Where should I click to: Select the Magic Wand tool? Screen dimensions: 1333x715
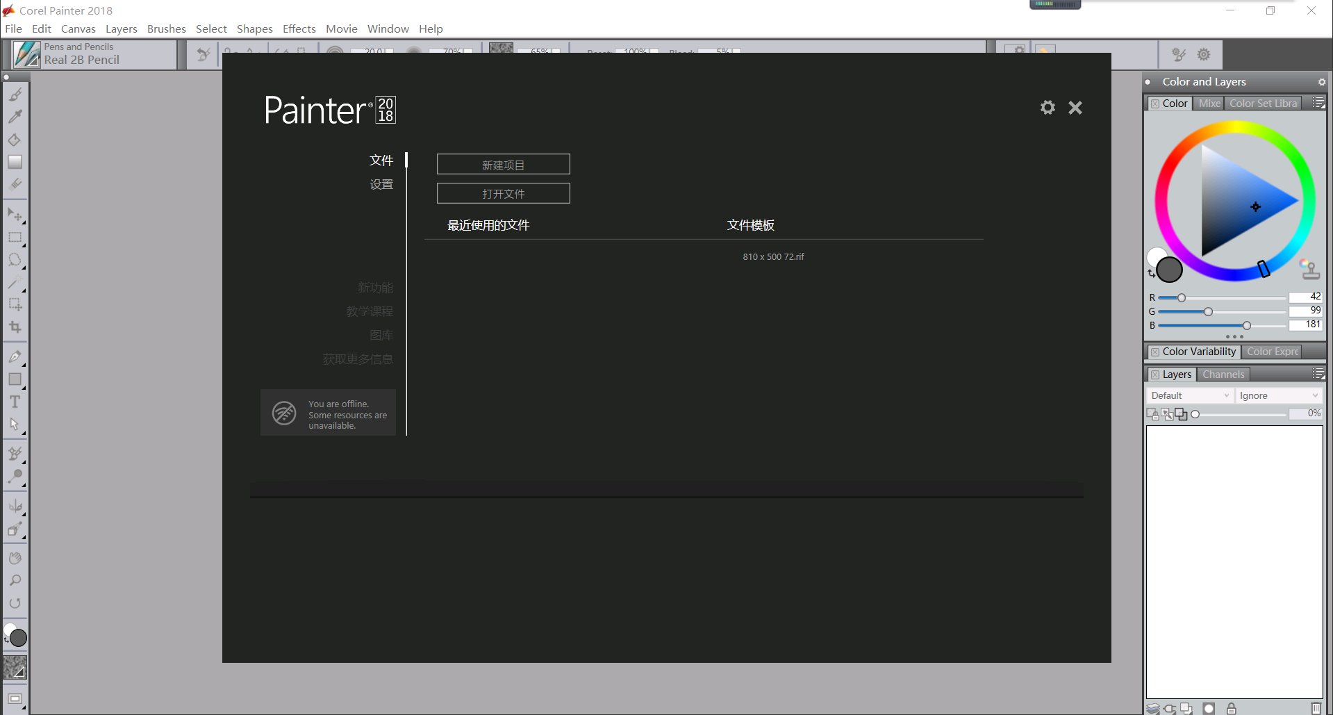[15, 282]
